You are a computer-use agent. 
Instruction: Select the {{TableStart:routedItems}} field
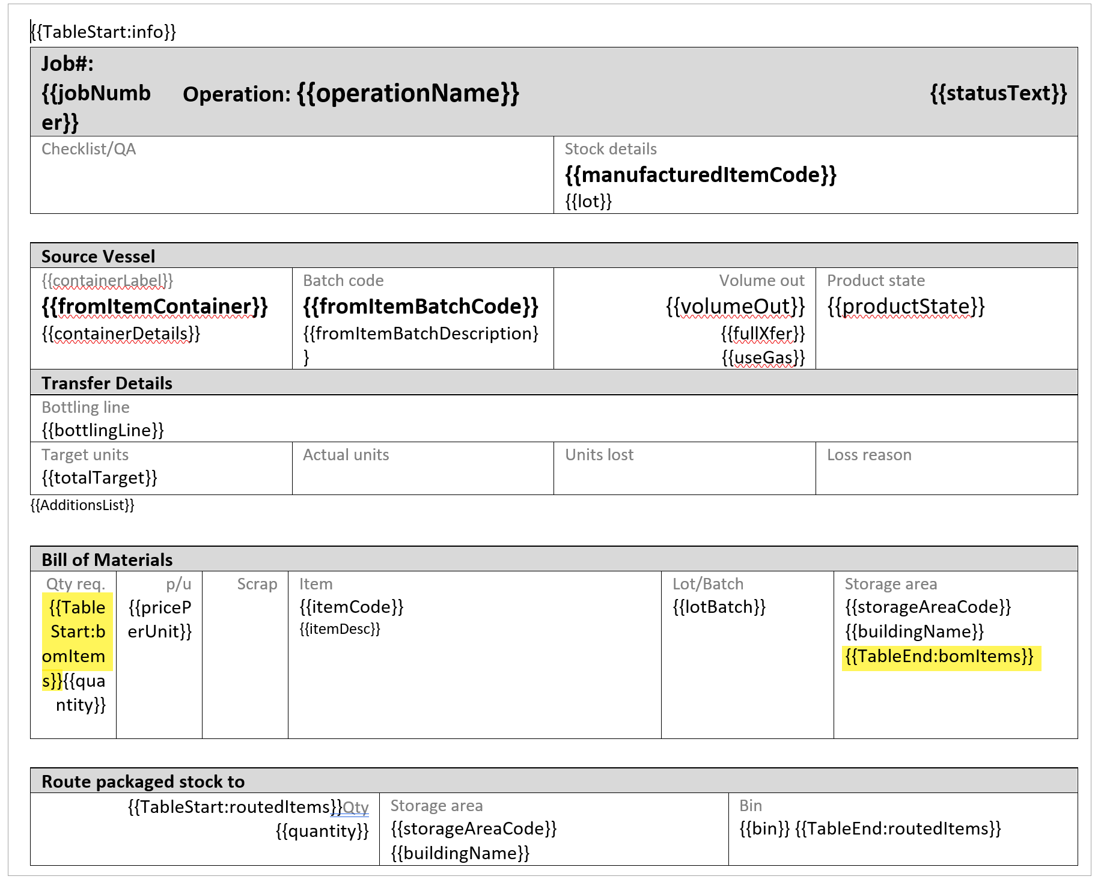(x=235, y=807)
